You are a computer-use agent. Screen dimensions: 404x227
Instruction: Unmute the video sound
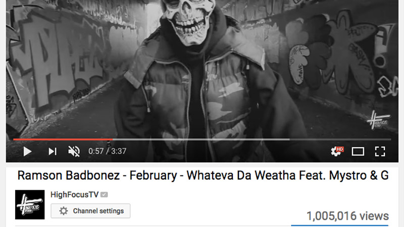tap(74, 151)
